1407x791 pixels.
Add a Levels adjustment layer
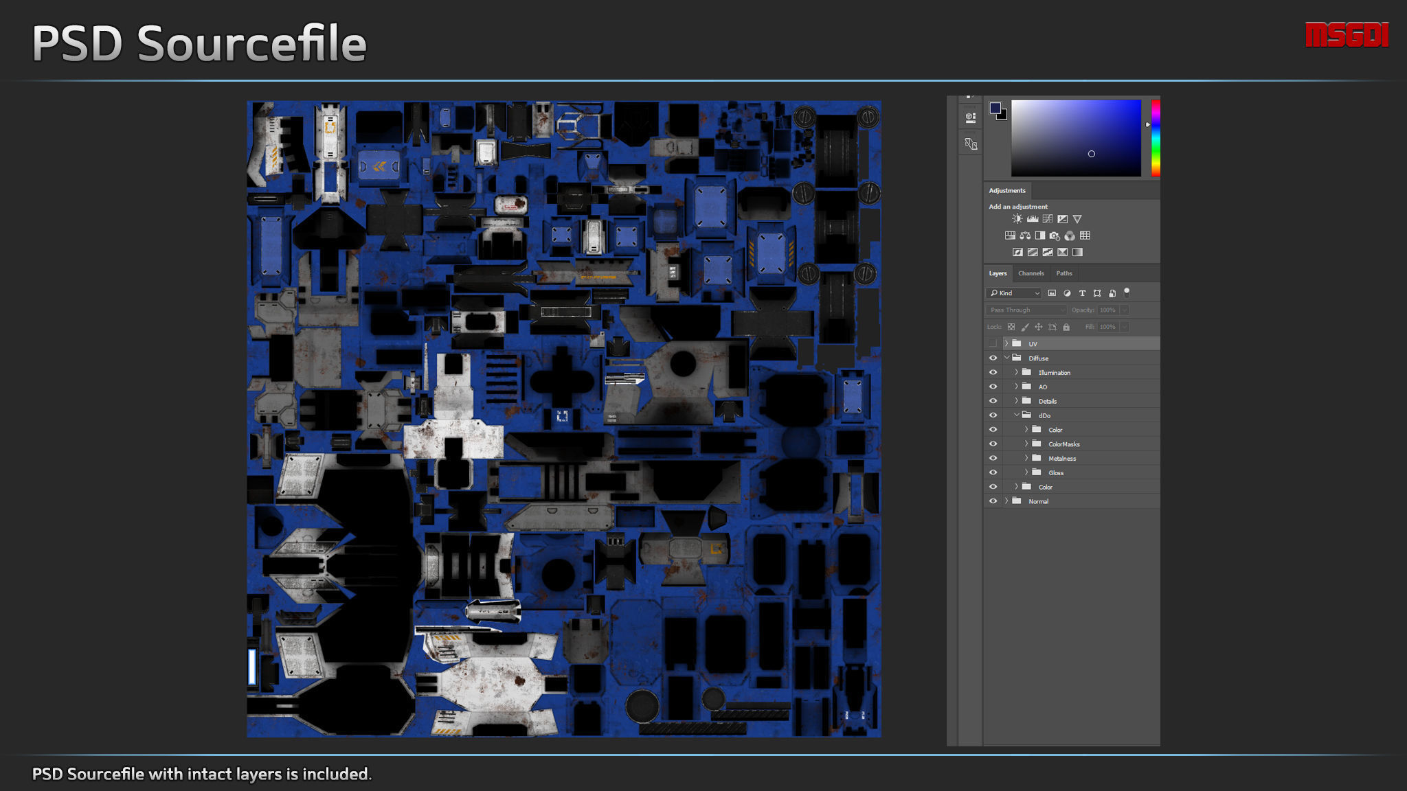point(1032,219)
